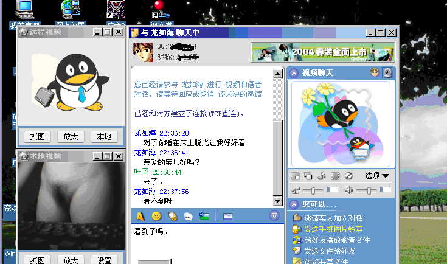Open the 选项 dropdown menu
The width and height of the screenshot is (447, 264).
pos(377,176)
